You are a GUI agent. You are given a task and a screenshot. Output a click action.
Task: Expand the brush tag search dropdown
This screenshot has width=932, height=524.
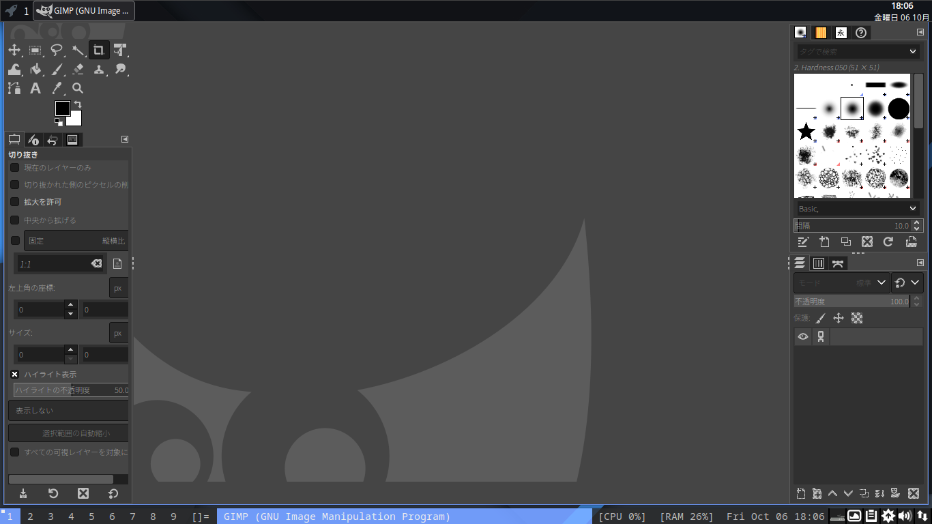click(x=913, y=52)
